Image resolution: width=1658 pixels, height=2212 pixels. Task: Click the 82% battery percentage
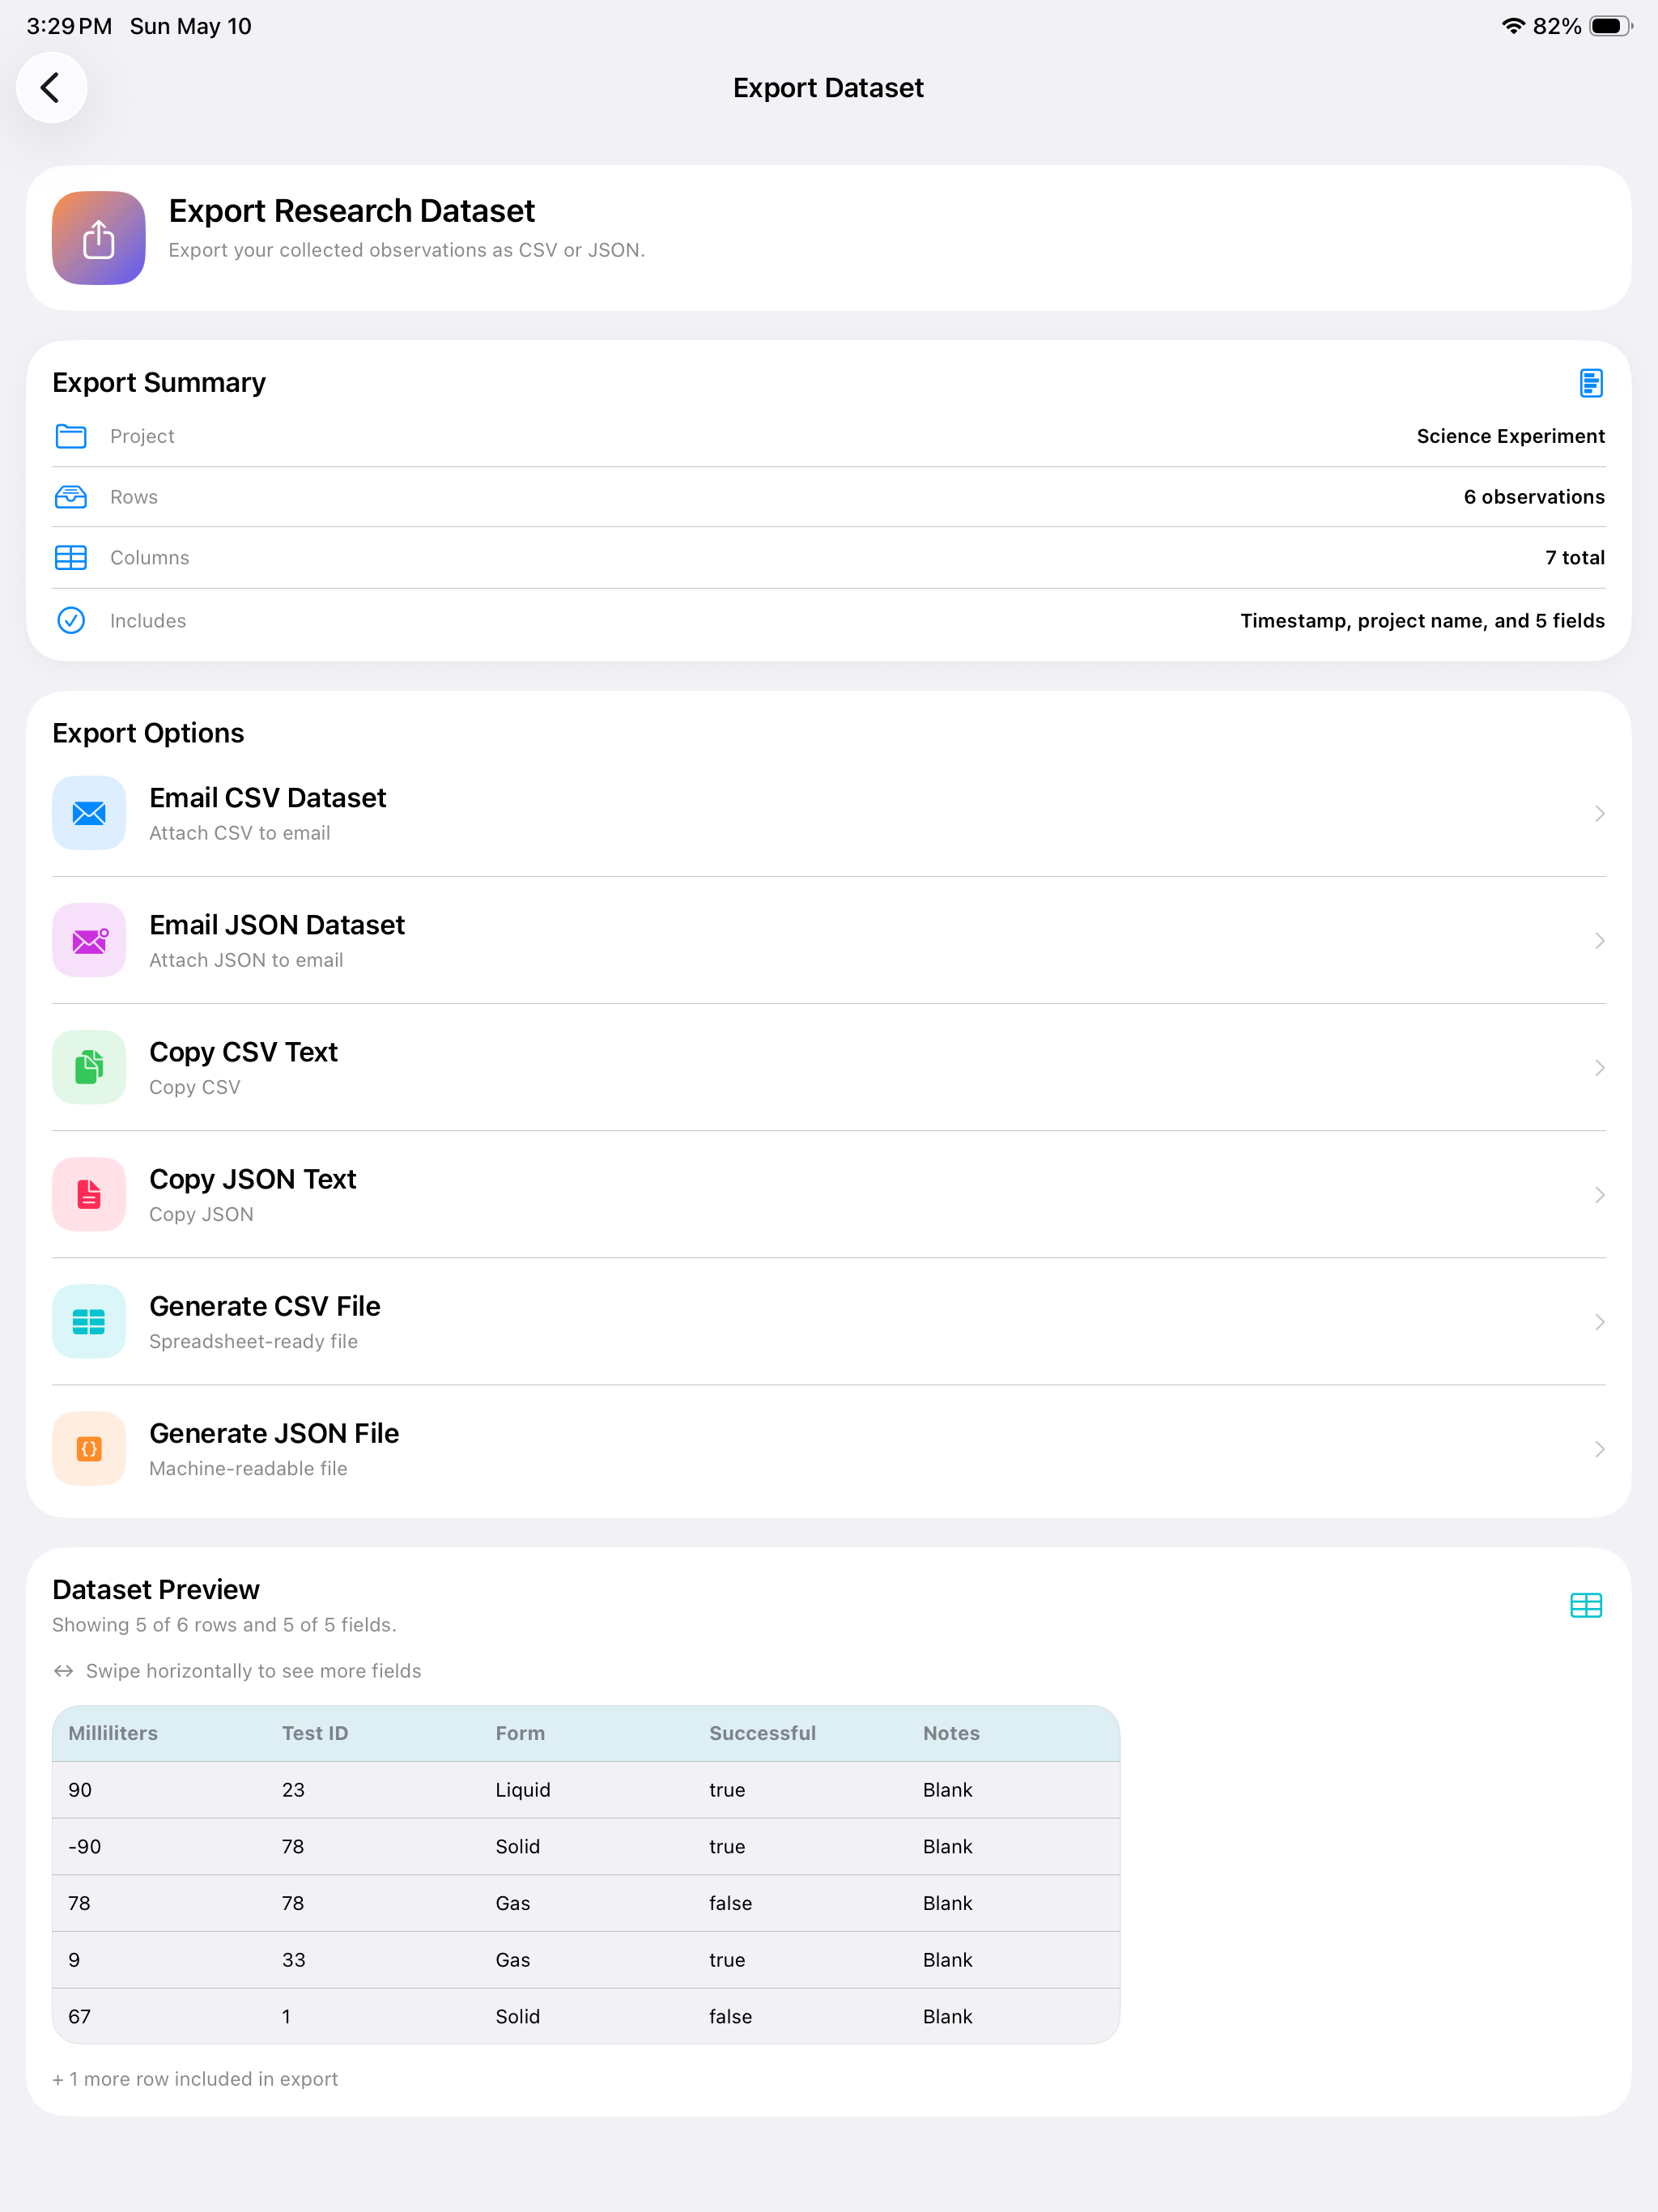[x=1557, y=26]
